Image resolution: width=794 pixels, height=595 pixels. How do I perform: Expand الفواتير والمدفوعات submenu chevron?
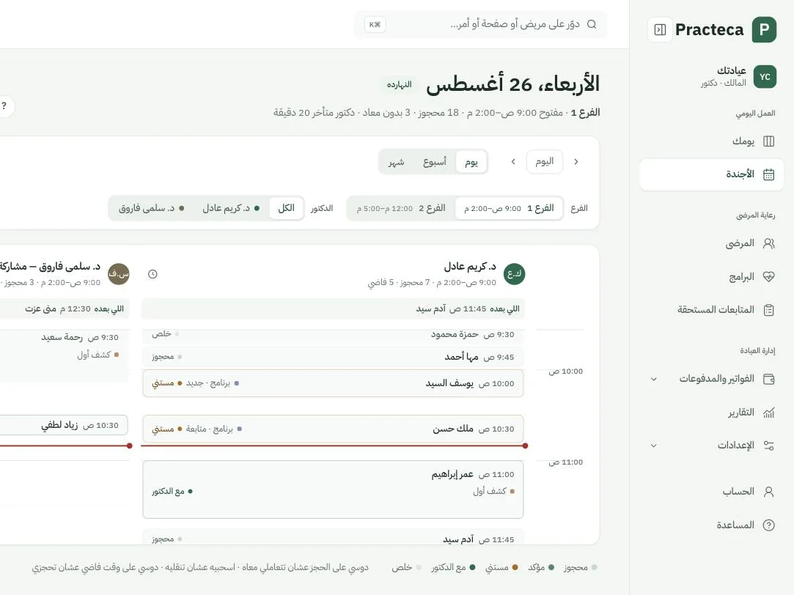pyautogui.click(x=654, y=379)
